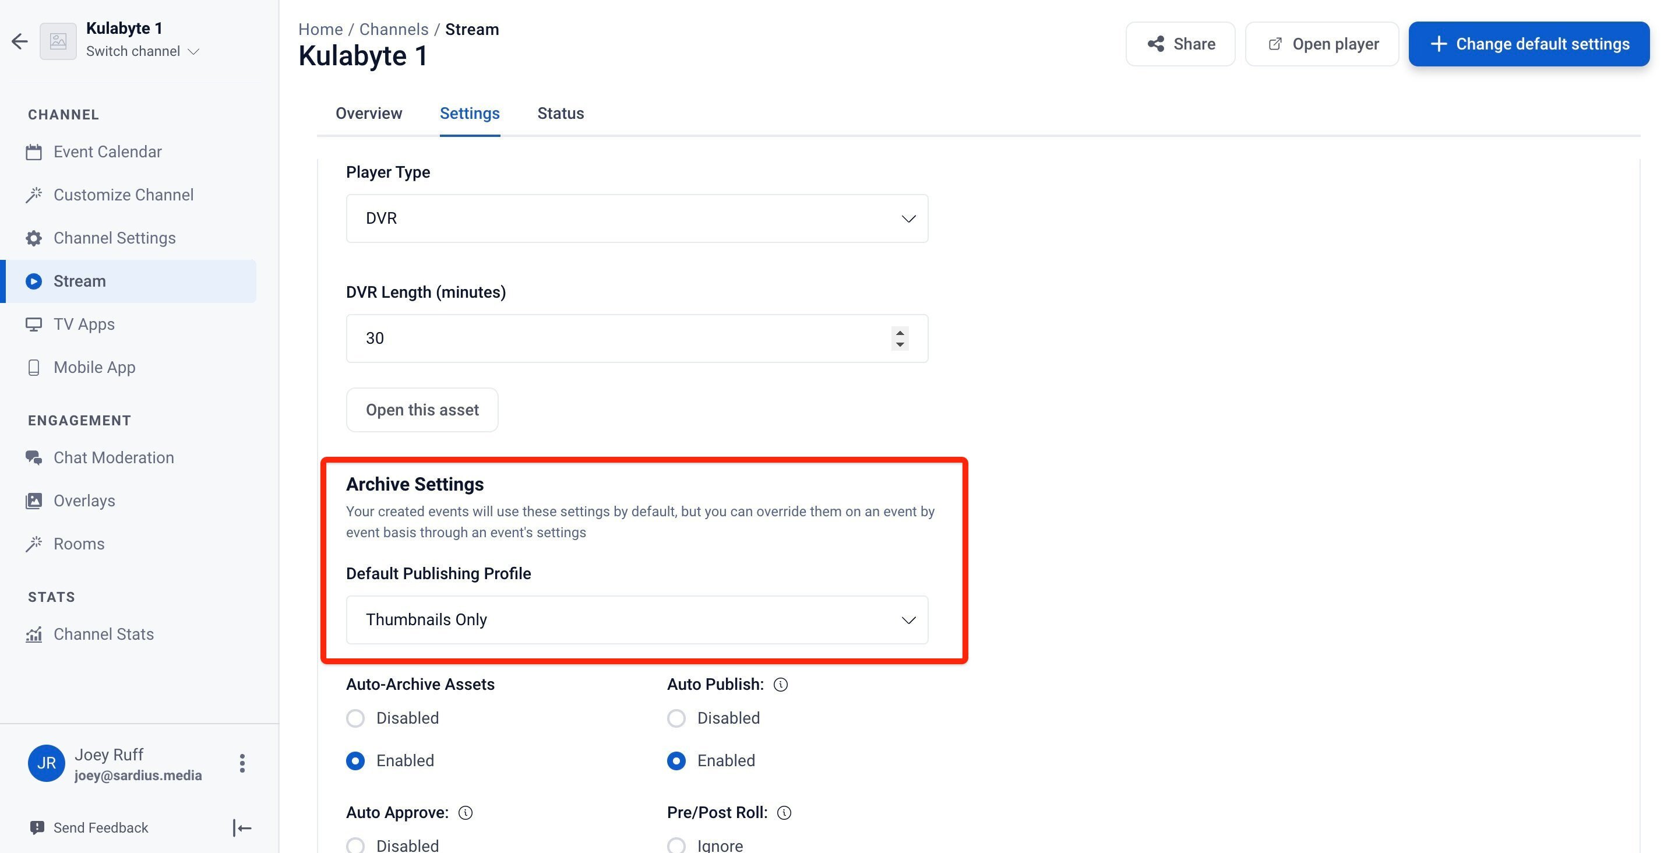The height and width of the screenshot is (853, 1678).
Task: Set Auto Approve to Disabled
Action: tap(355, 846)
